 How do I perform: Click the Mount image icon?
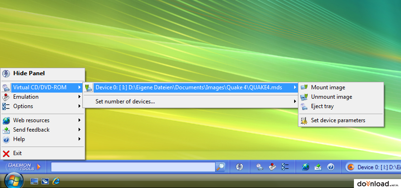(304, 87)
